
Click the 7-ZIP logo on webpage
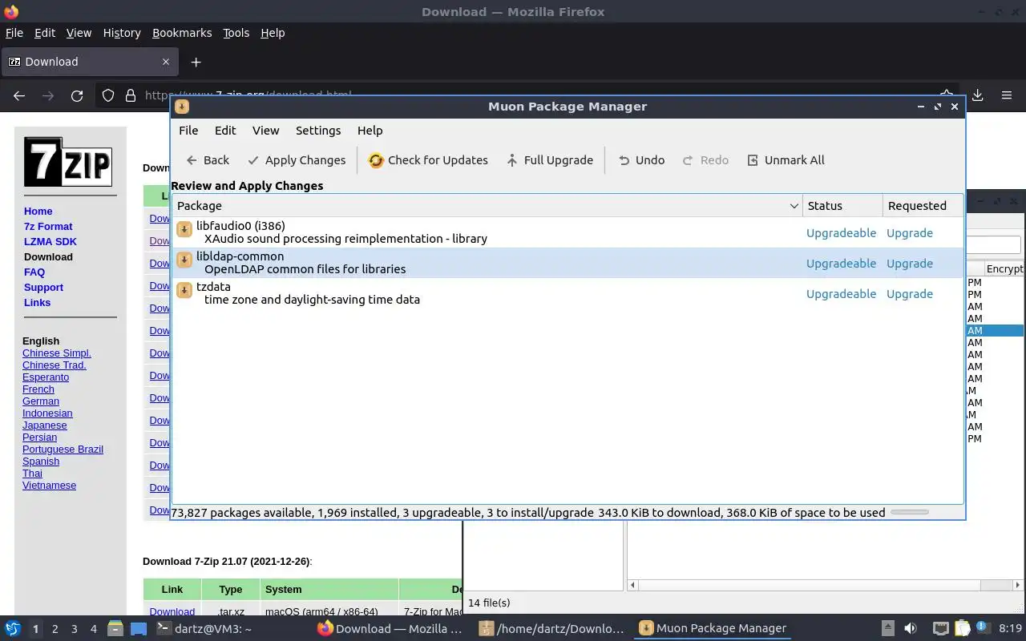67,161
